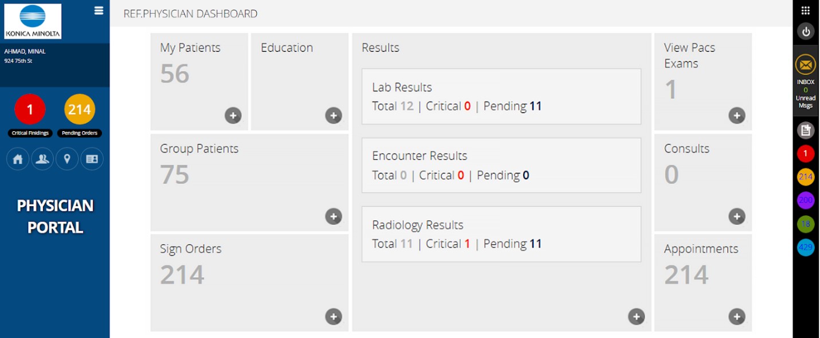
Task: Click the power logout icon
Action: click(x=806, y=32)
